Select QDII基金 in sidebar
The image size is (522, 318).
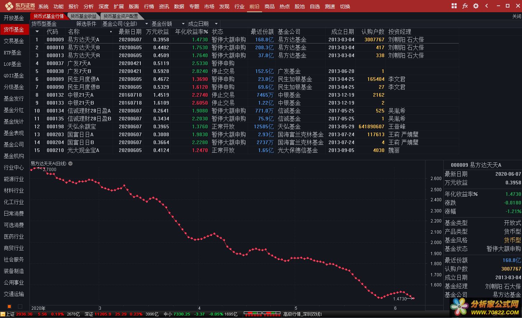(x=14, y=75)
